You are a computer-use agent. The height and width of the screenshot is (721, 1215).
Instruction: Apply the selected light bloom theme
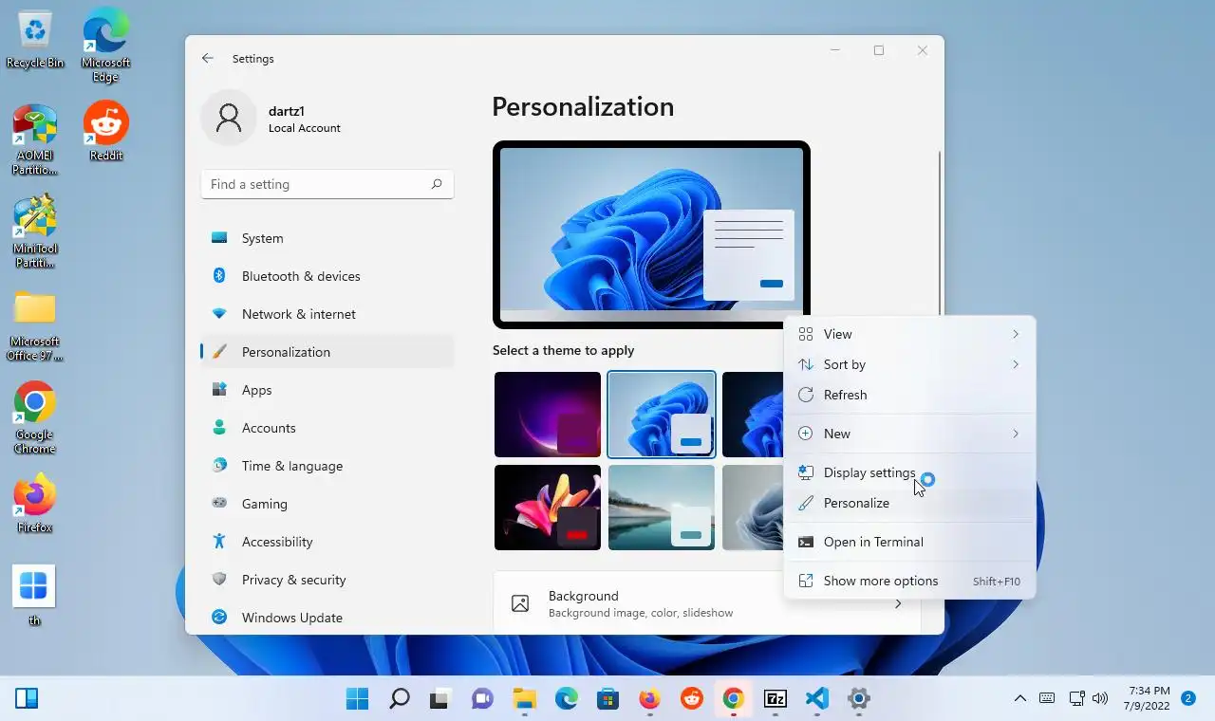[x=662, y=415]
